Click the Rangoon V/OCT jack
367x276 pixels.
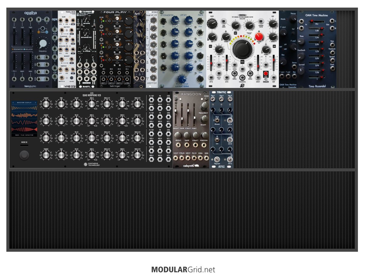176,158
